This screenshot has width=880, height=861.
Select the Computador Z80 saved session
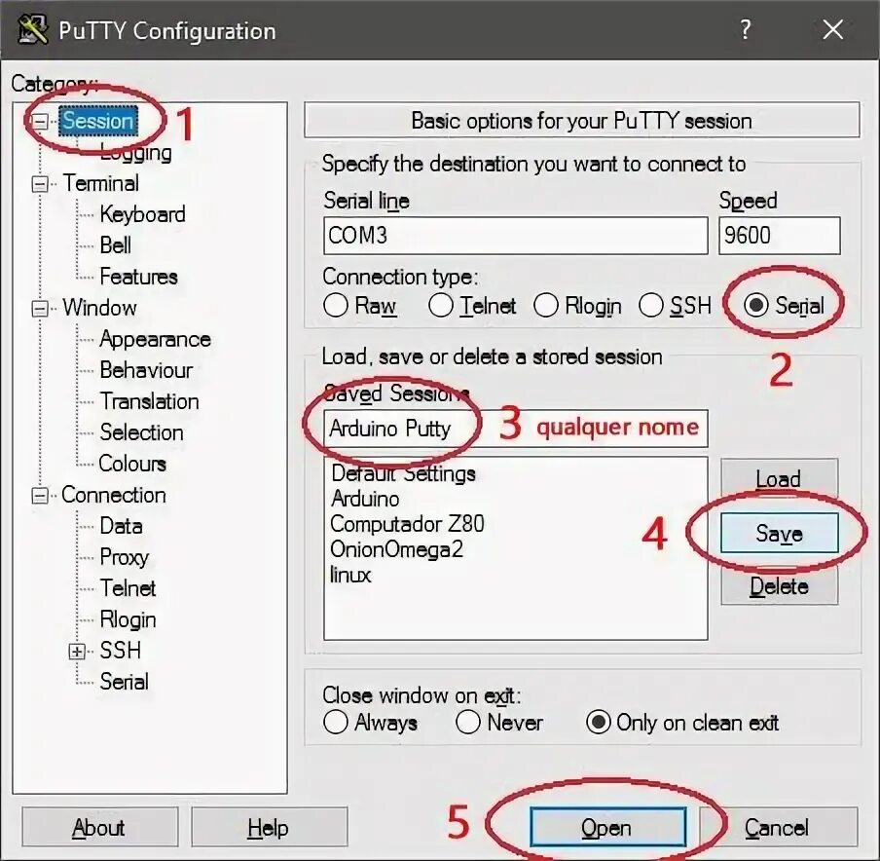click(x=408, y=524)
